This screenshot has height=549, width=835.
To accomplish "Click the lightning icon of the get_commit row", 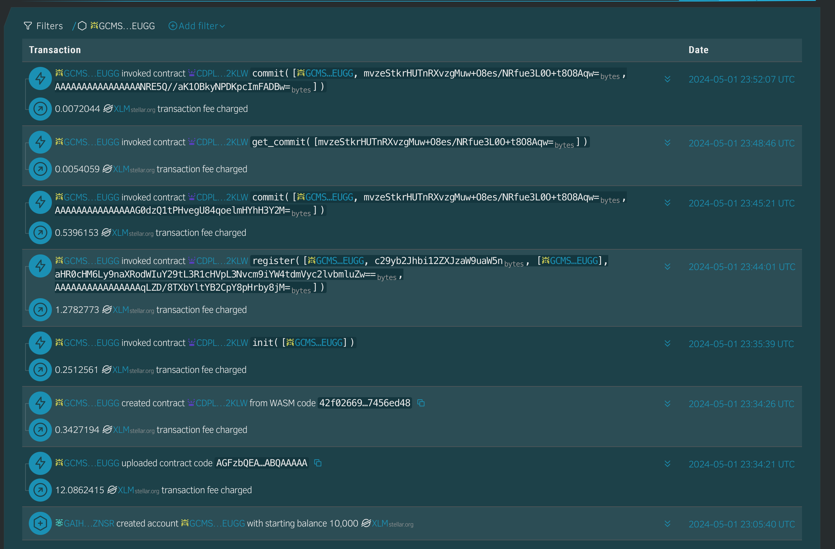I will [x=40, y=142].
